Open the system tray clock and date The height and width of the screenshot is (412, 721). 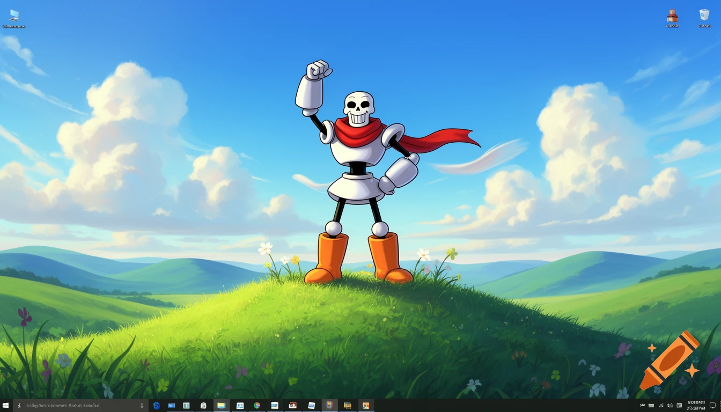coord(696,406)
